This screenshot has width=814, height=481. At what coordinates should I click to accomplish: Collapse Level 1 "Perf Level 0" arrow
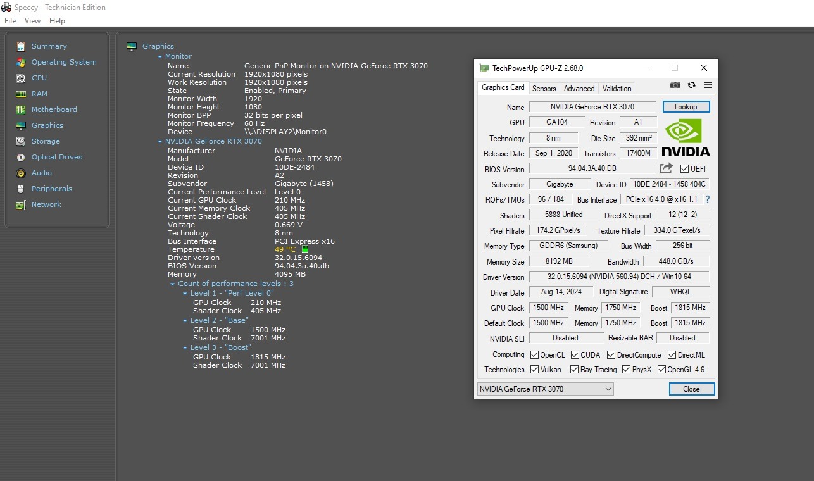(x=185, y=294)
